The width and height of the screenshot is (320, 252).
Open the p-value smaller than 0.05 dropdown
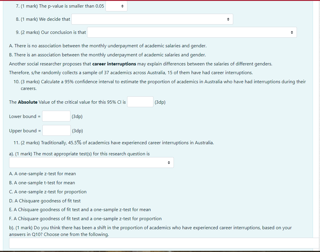pos(116,6)
